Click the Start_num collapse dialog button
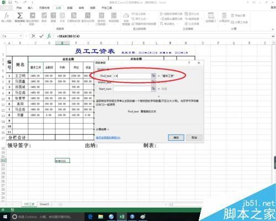 [x=153, y=89]
